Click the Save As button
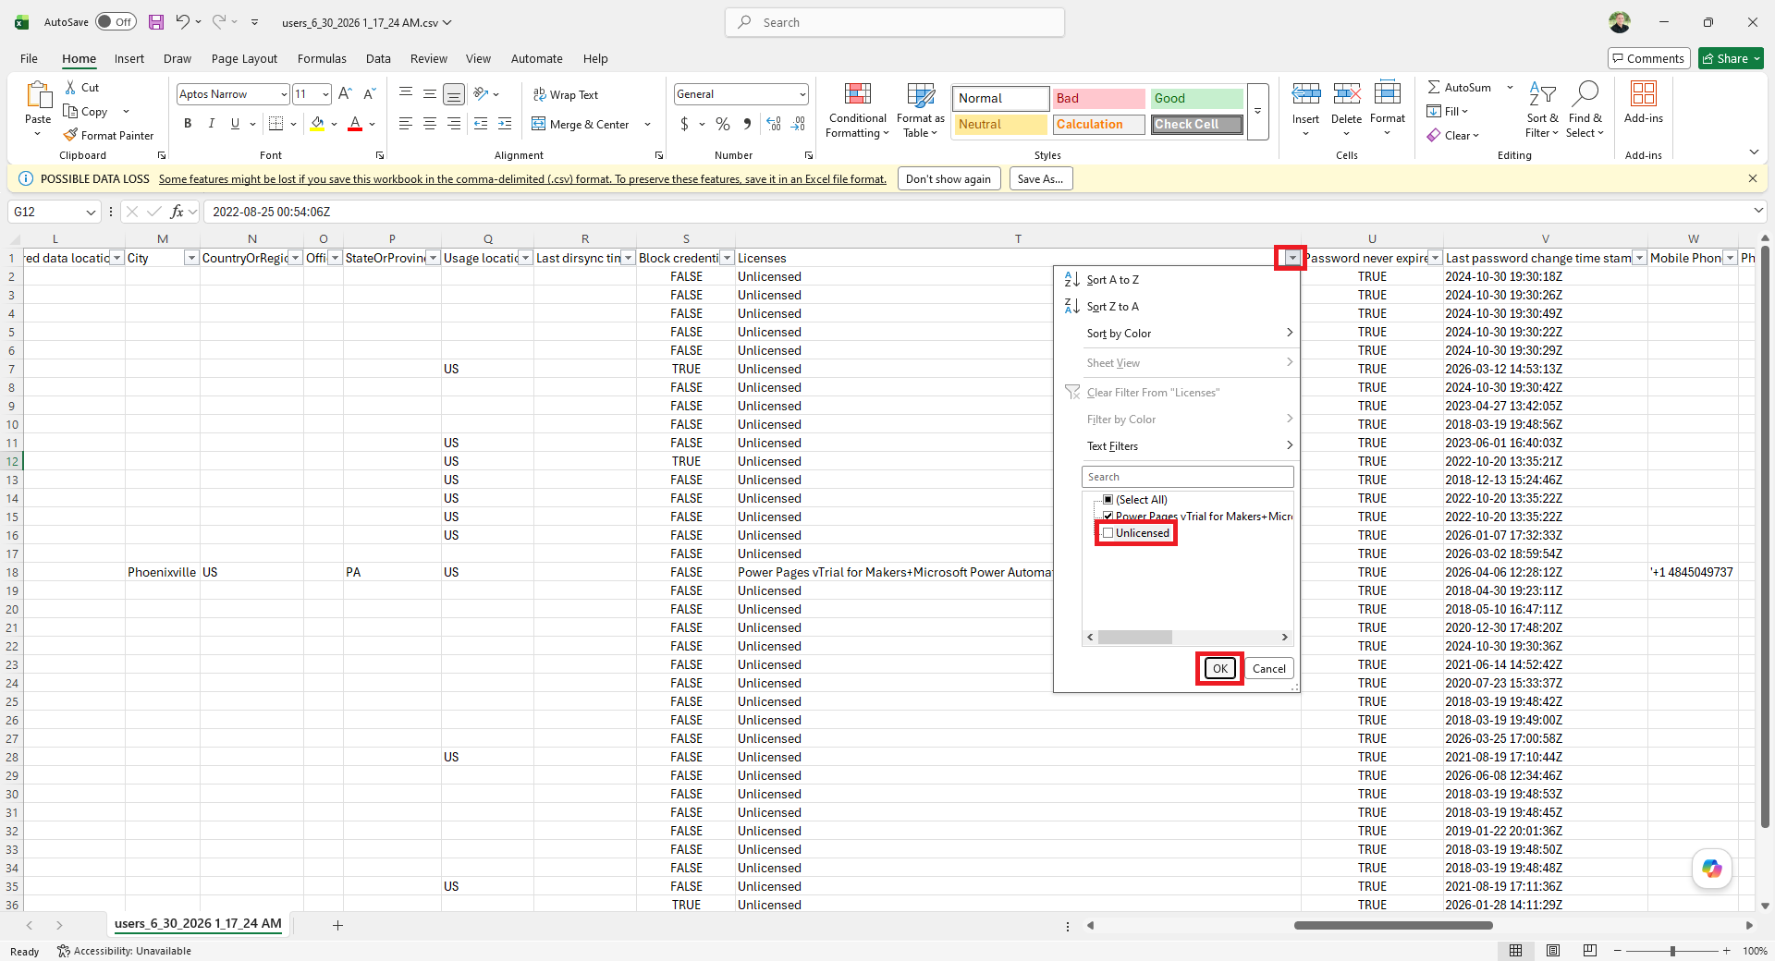 [x=1041, y=179]
